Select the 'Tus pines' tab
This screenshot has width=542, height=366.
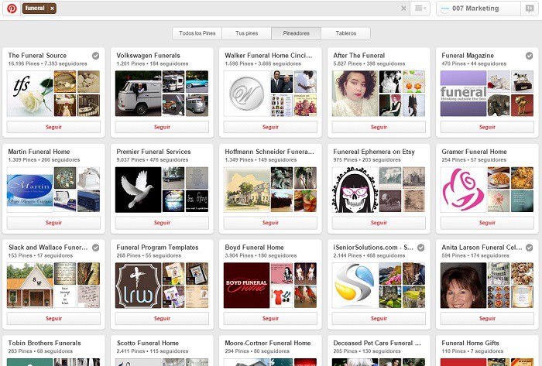click(x=246, y=33)
